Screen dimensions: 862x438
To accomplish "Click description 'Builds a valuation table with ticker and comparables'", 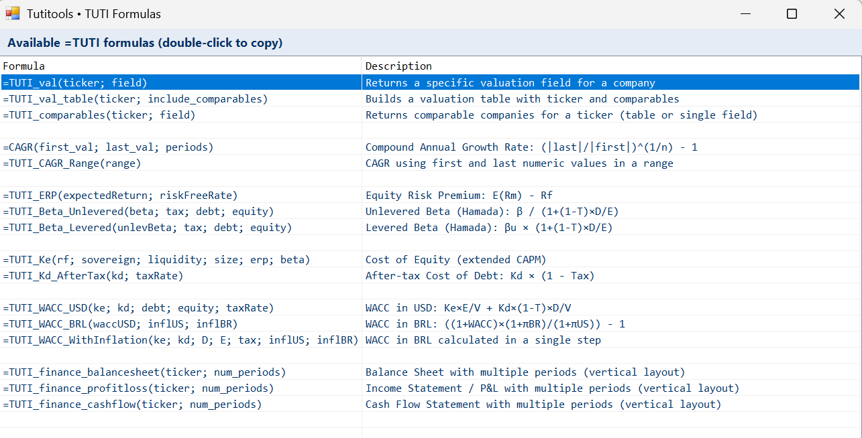I will click(522, 99).
